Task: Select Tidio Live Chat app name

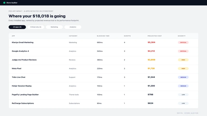Action: point(18,77)
